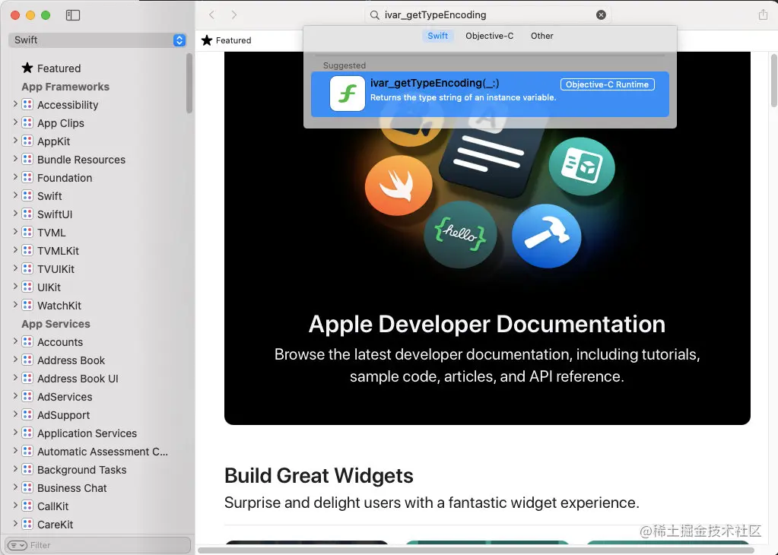Click the App Clips framework icon

click(x=28, y=123)
